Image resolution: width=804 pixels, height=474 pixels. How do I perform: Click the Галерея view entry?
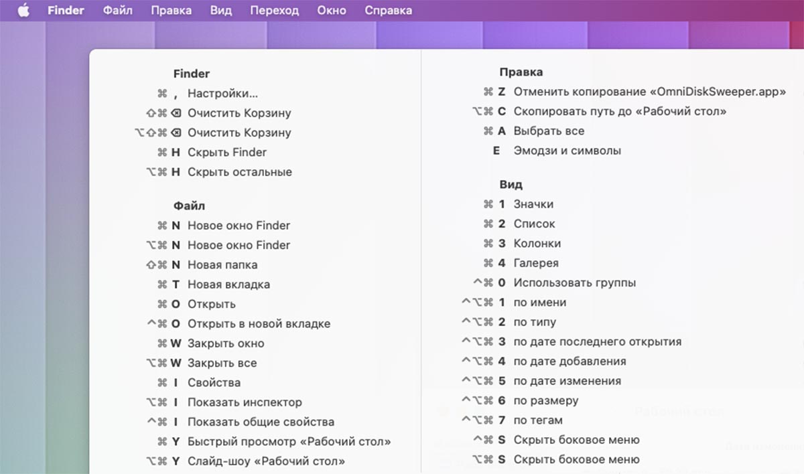click(535, 263)
